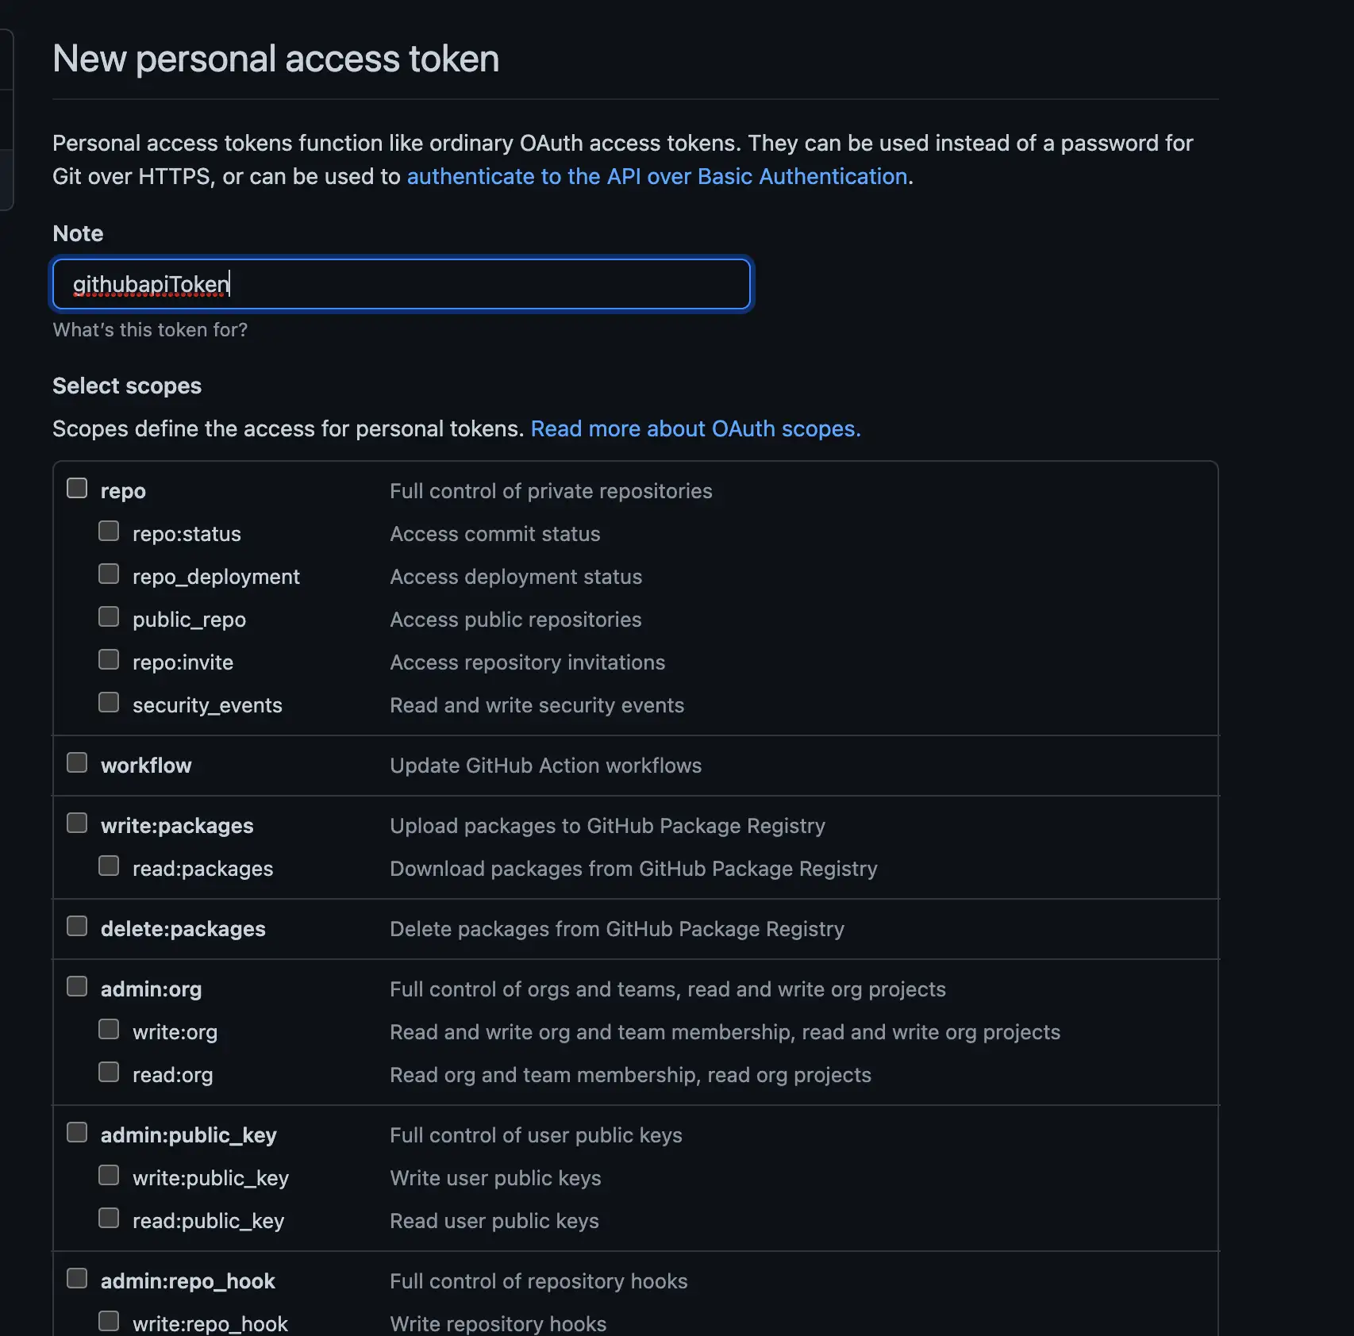Screen dimensions: 1354x1336
Task: Enable write:packages scope
Action: click(77, 823)
